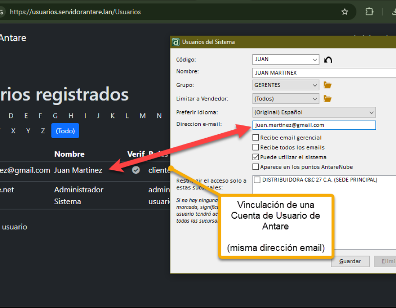
Task: Click the Nombre column header
Action: click(x=70, y=154)
